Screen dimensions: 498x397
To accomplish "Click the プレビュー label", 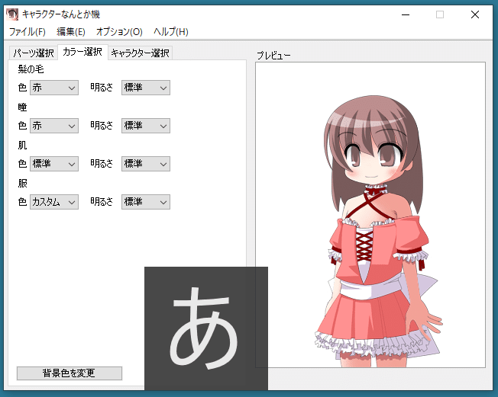I will pyautogui.click(x=273, y=56).
